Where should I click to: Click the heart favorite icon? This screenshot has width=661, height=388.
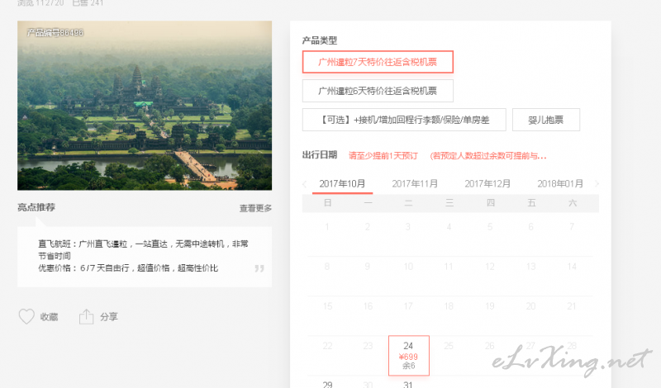[x=26, y=316]
